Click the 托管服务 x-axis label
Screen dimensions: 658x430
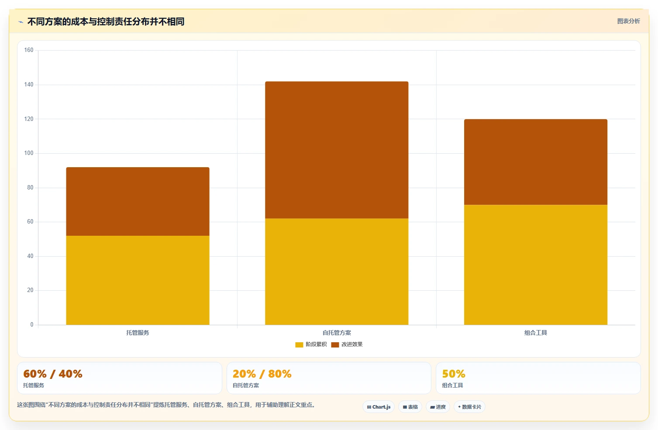(x=138, y=333)
